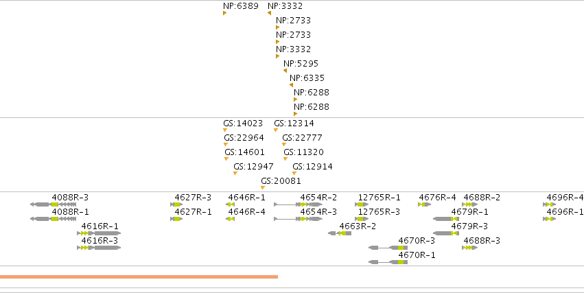Click the 4663R-2 gene glyph
The width and height of the screenshot is (584, 293).
pyautogui.click(x=340, y=233)
